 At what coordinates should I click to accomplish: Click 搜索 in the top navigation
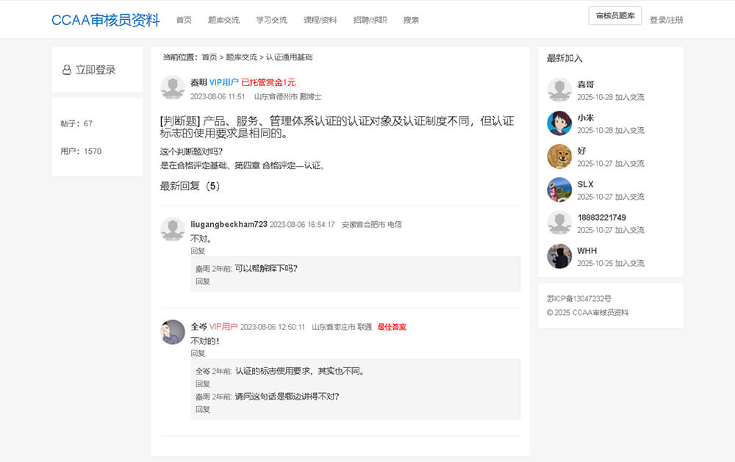pos(410,20)
